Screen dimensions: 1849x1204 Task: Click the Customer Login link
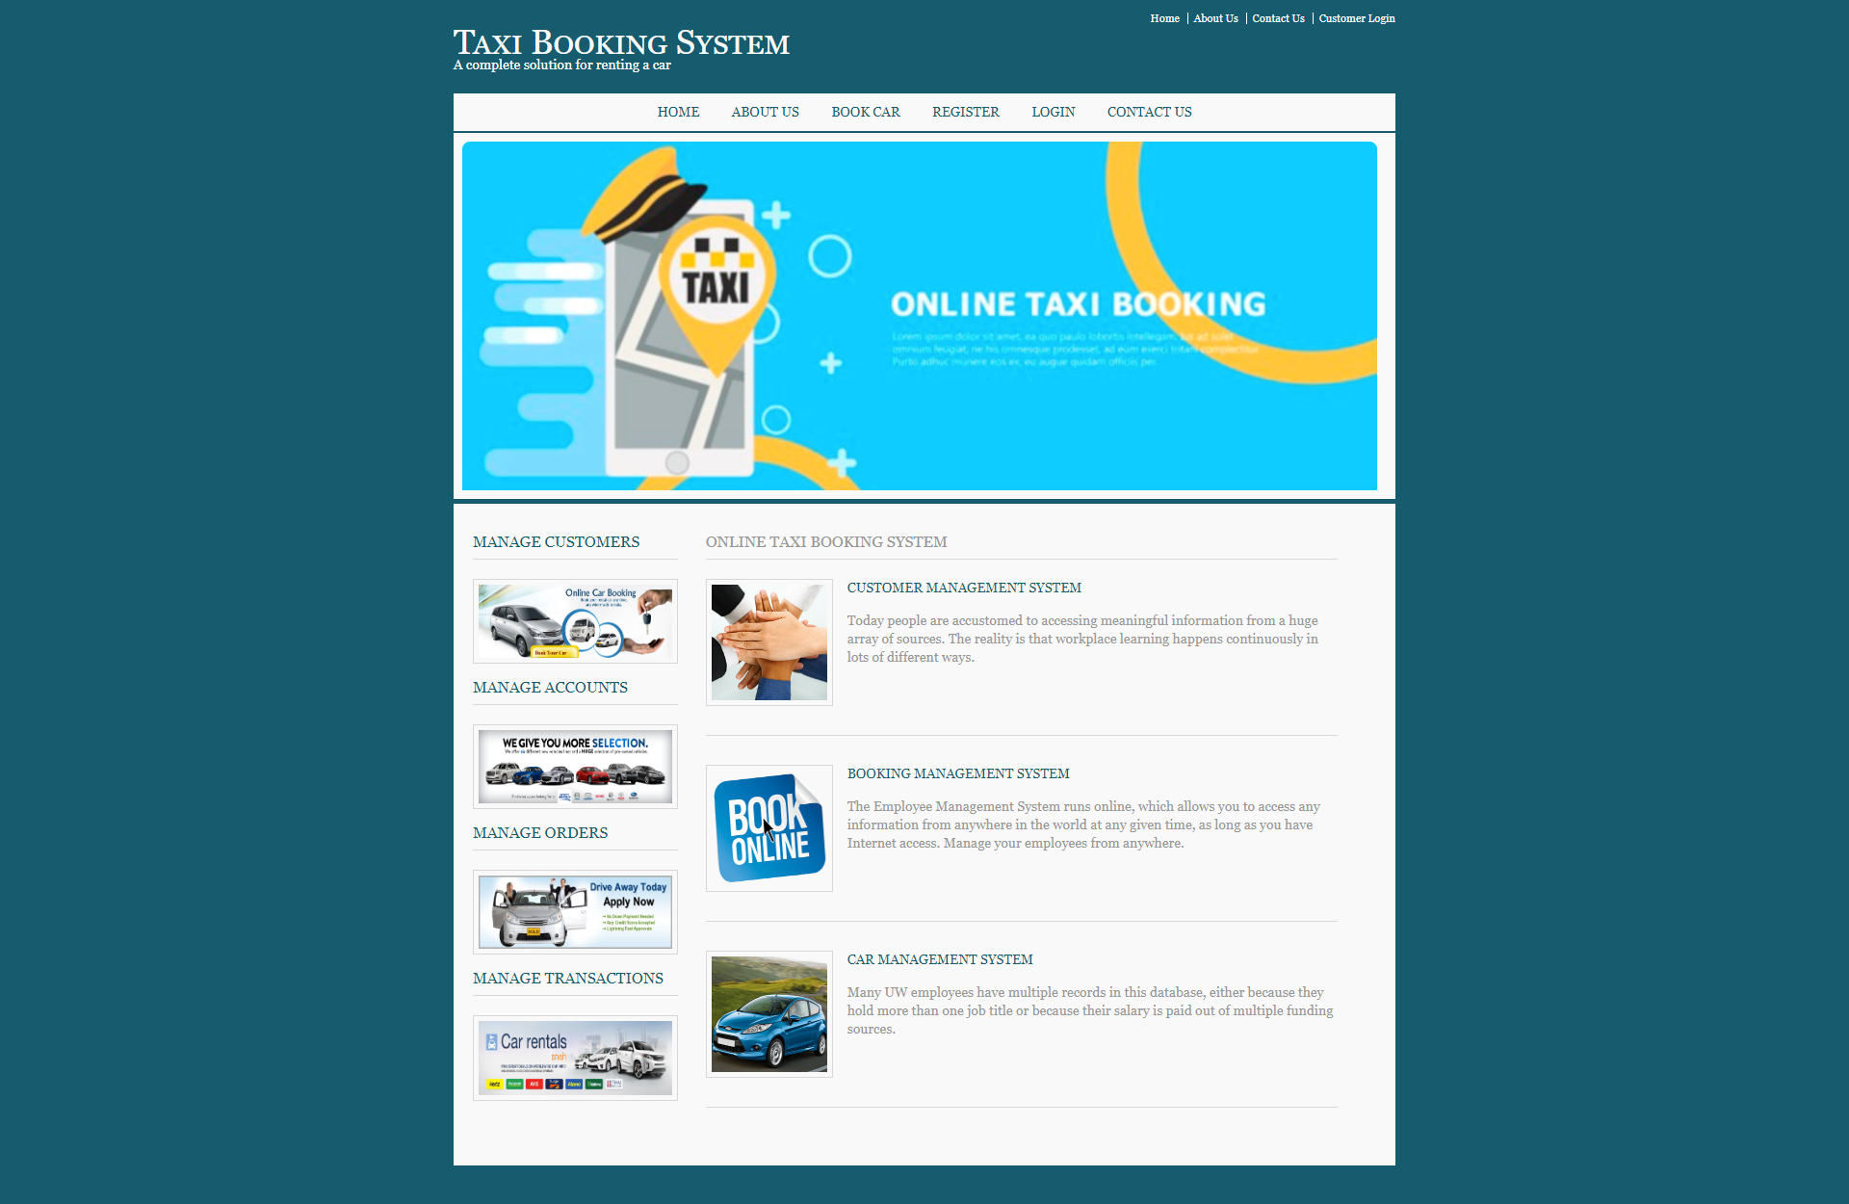(1354, 19)
